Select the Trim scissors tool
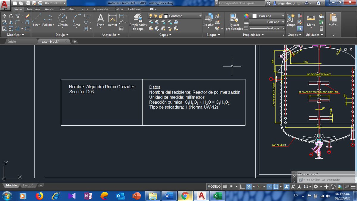Screen dimensions: 357x201 [x=18, y=16]
